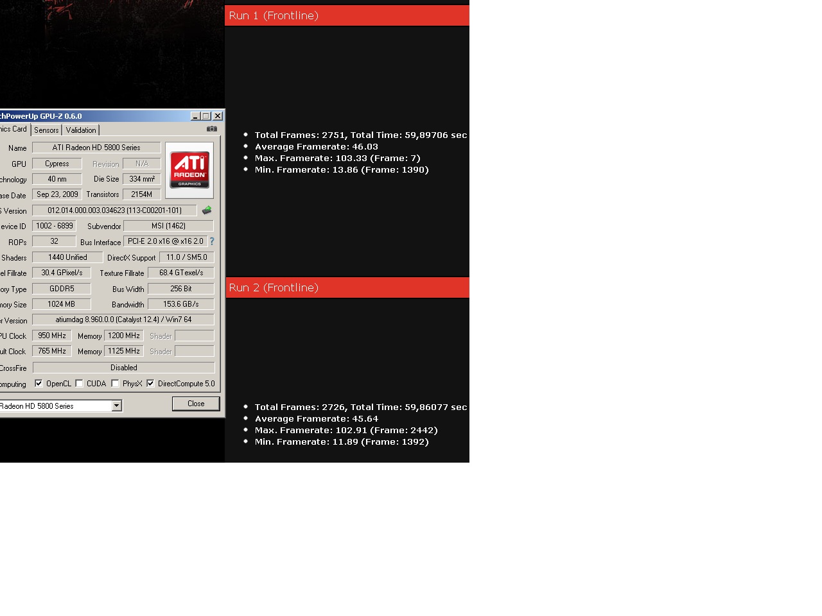
Task: Switch to the Validation tab
Action: click(x=81, y=130)
